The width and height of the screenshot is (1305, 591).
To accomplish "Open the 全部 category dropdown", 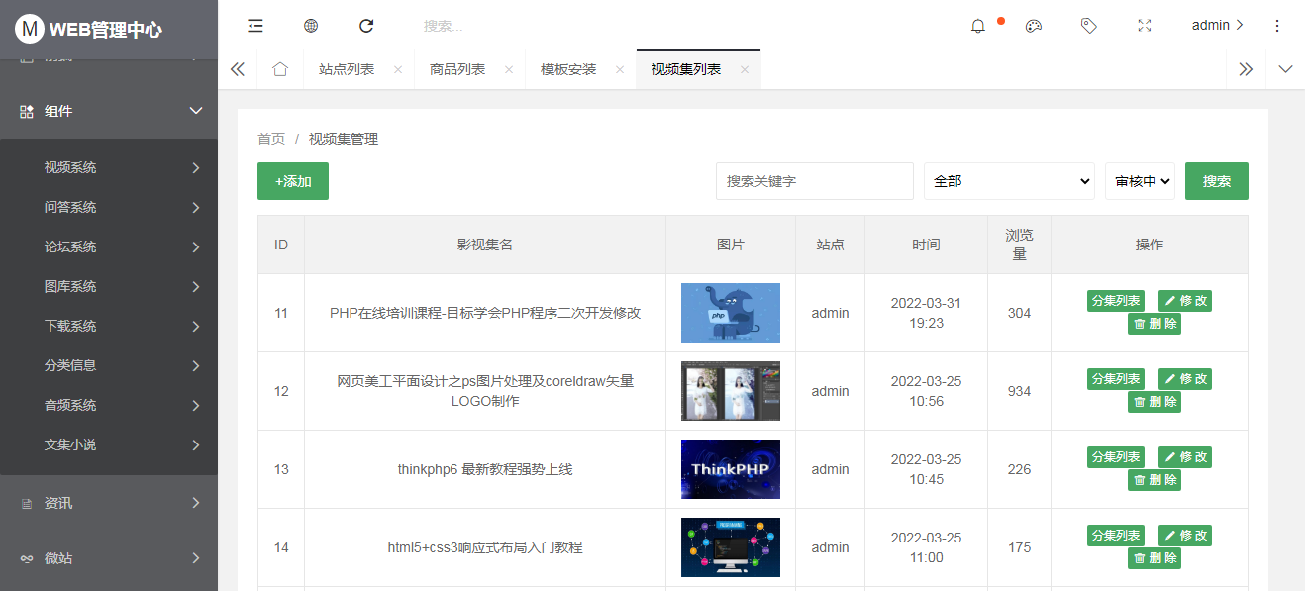I will (1009, 181).
